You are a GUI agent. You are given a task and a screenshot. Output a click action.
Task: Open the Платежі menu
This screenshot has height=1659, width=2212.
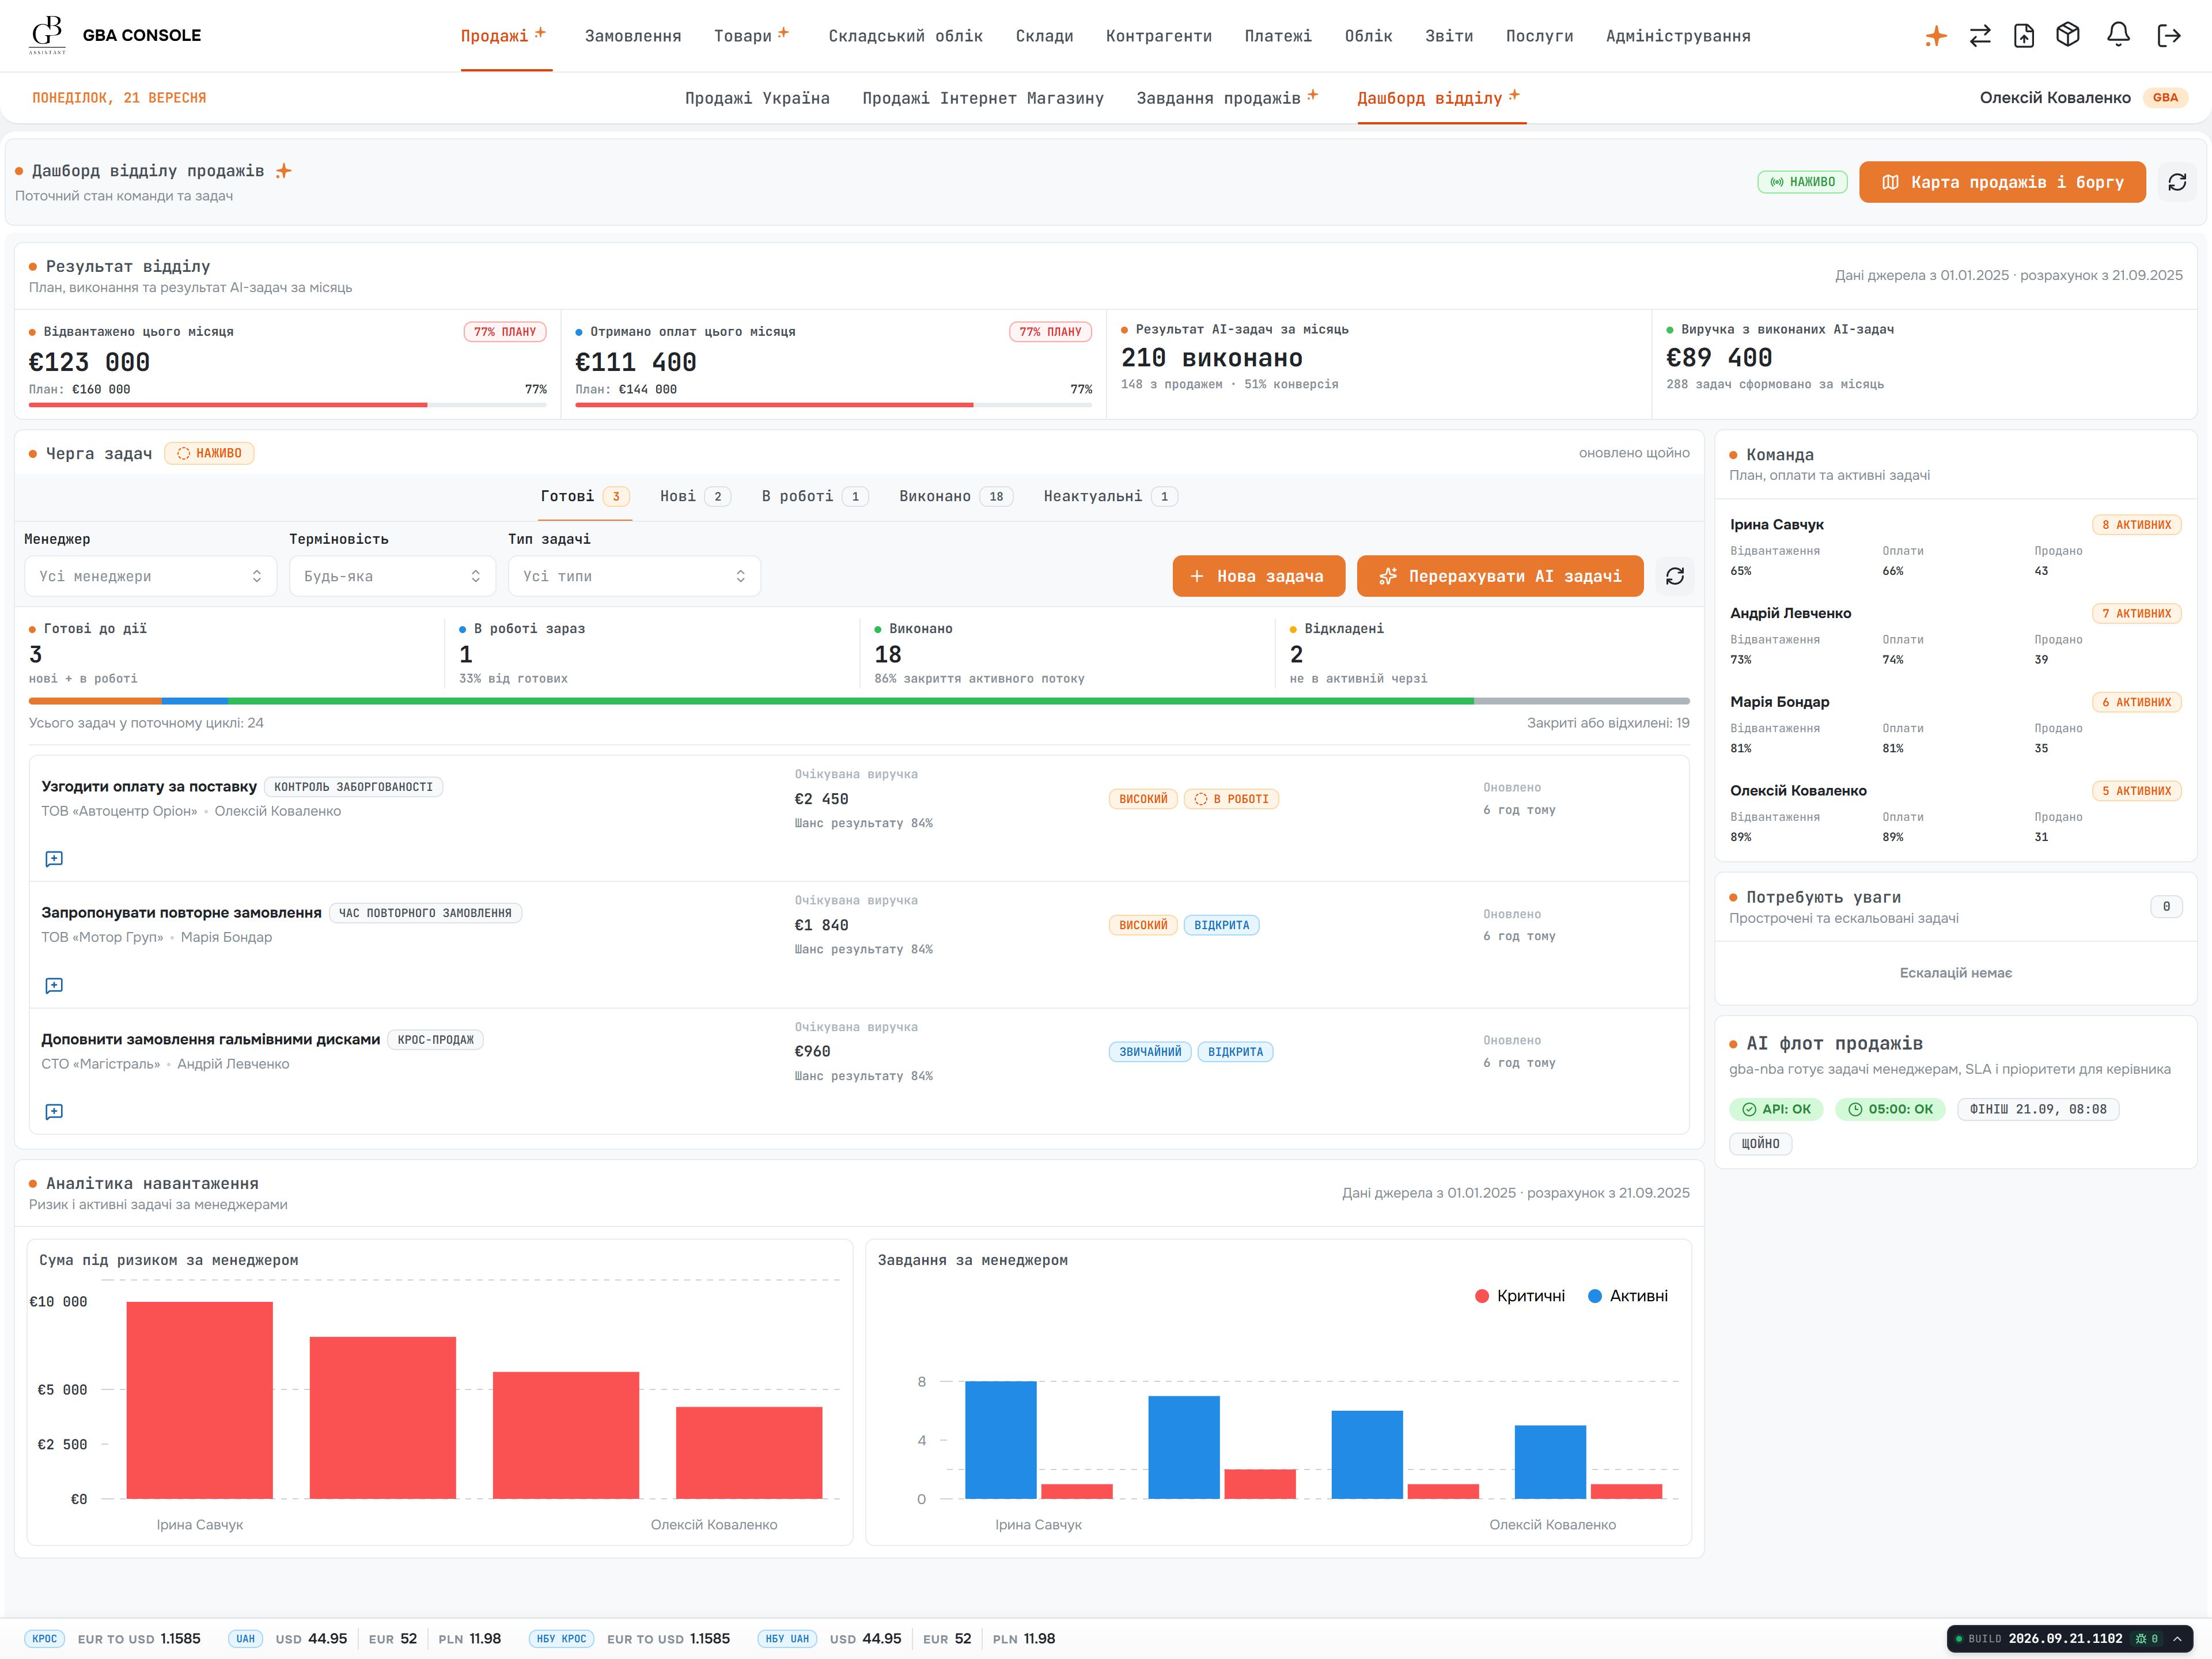(x=1278, y=36)
